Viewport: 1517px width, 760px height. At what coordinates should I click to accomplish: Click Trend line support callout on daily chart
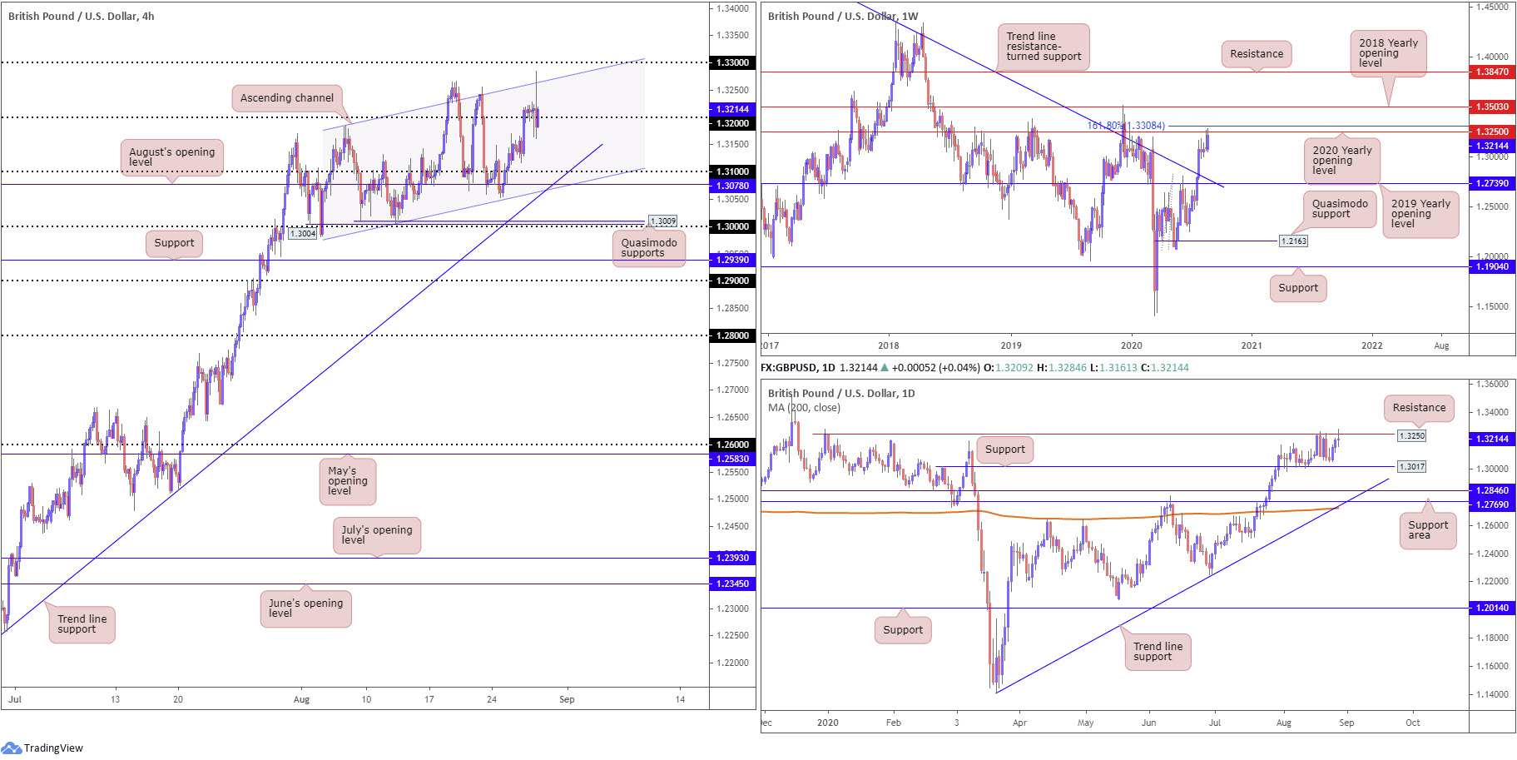point(1158,652)
